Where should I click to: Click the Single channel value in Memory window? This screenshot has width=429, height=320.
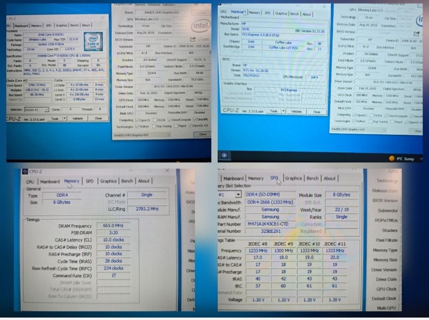click(146, 195)
